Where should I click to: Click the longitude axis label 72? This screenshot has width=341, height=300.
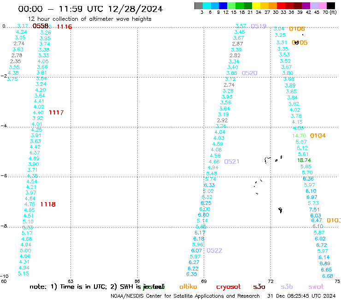(270, 281)
